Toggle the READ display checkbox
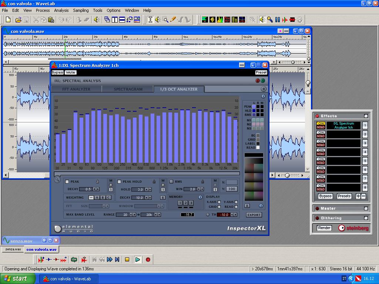 [x=236, y=207]
